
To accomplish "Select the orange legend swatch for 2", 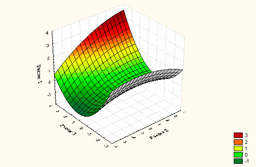I will click(238, 142).
